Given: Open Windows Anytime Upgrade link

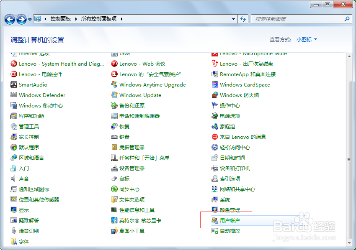Looking at the screenshot, I should (152, 85).
